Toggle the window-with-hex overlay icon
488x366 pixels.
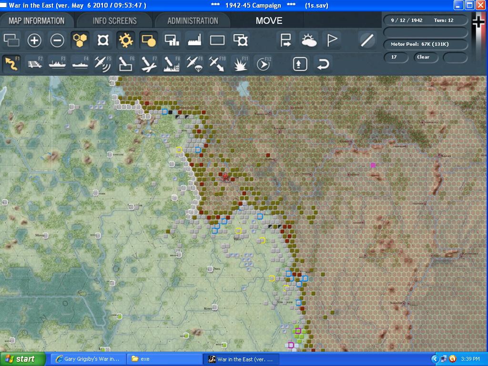coord(240,41)
